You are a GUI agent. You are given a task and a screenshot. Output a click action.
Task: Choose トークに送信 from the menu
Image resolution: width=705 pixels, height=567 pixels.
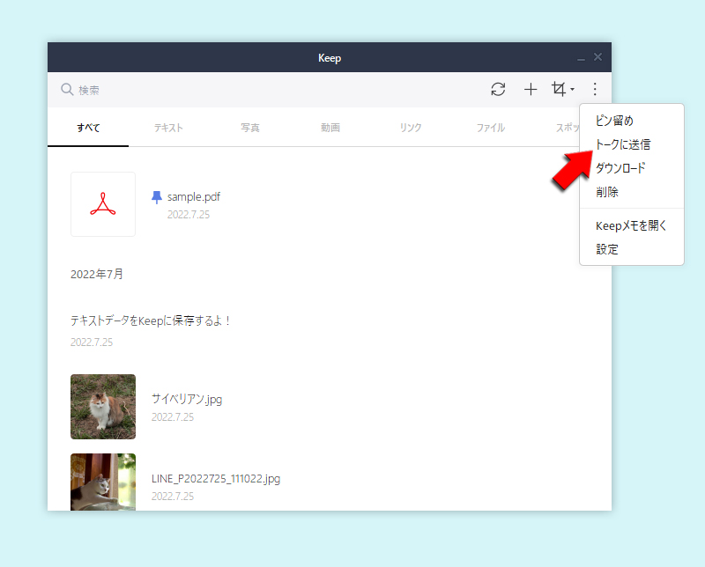(623, 144)
